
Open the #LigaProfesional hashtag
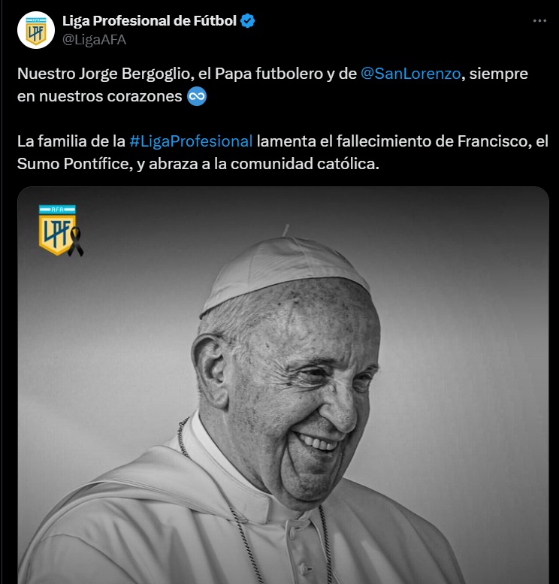(191, 141)
